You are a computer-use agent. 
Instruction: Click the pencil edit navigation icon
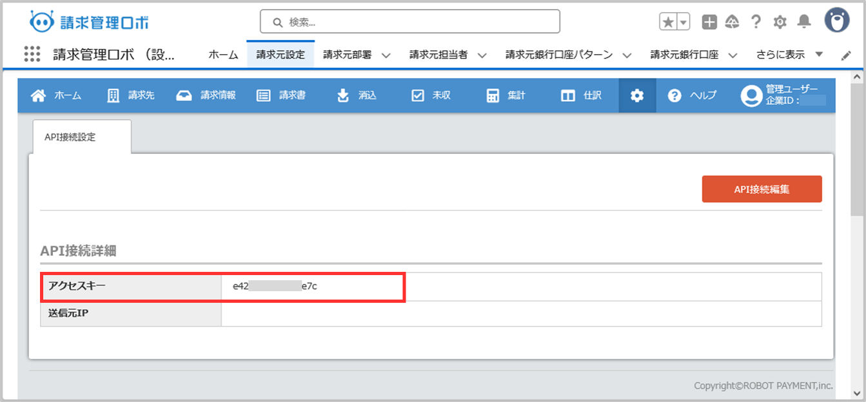[x=846, y=55]
